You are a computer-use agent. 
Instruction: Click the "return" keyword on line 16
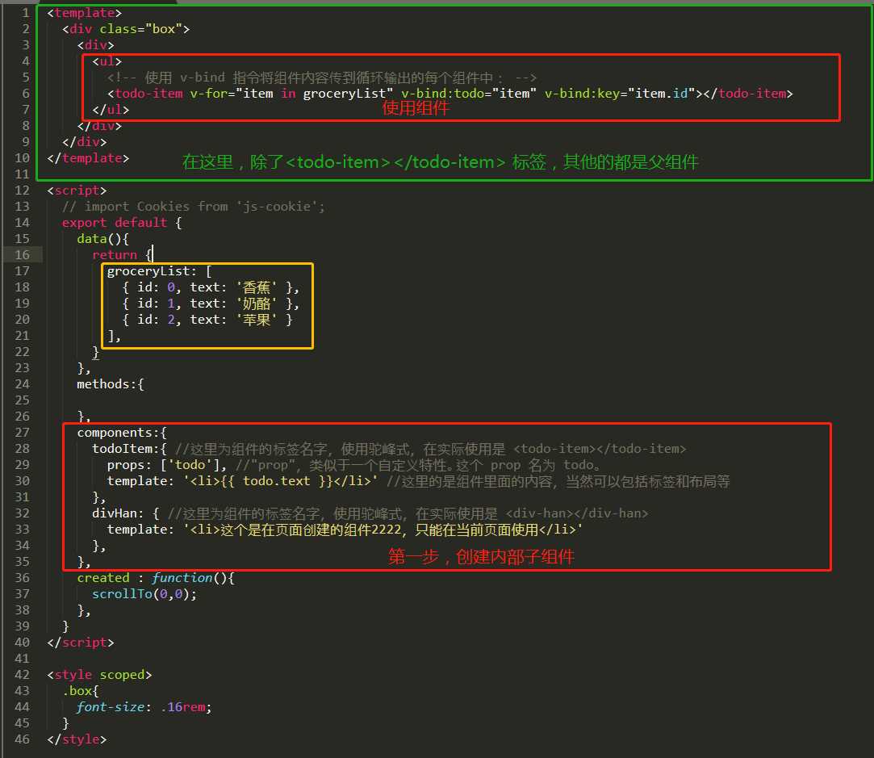point(115,255)
